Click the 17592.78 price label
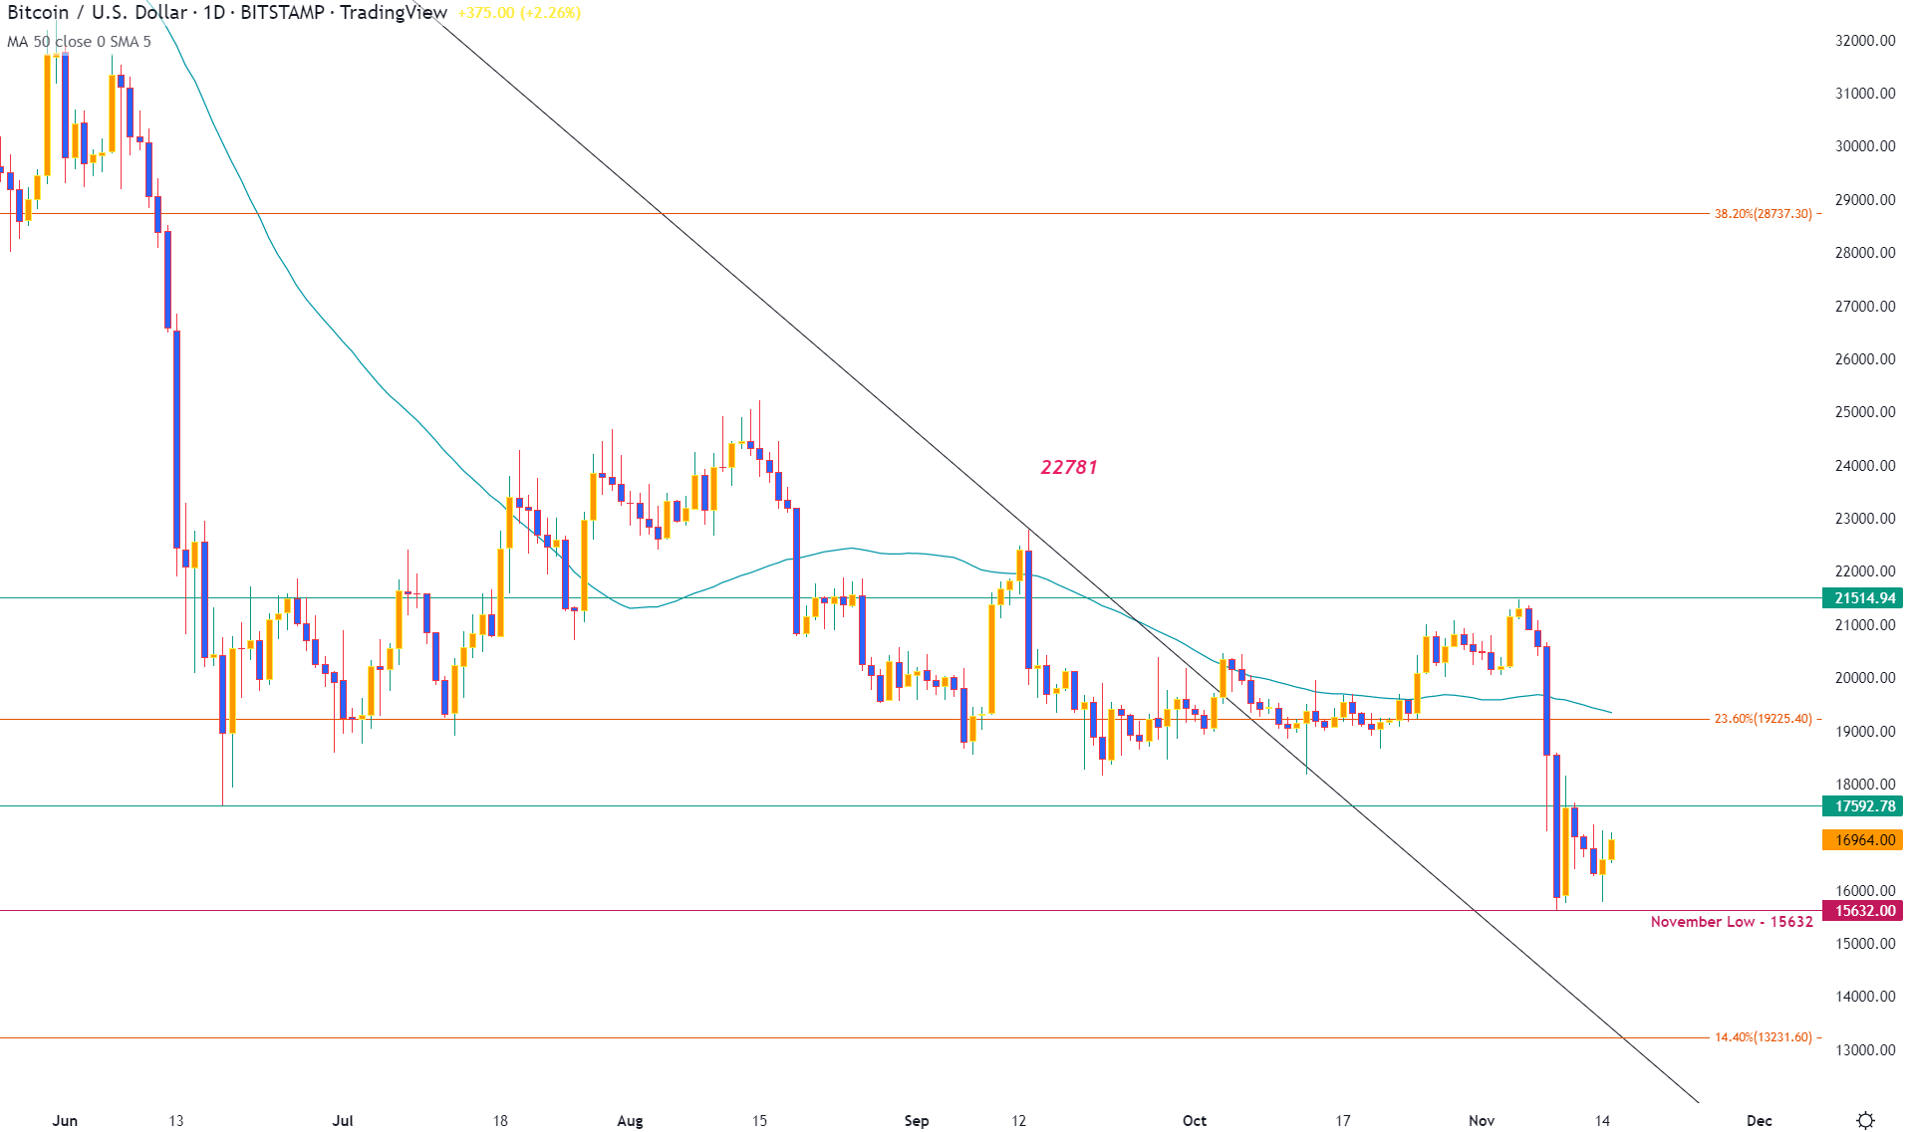 click(x=1862, y=806)
